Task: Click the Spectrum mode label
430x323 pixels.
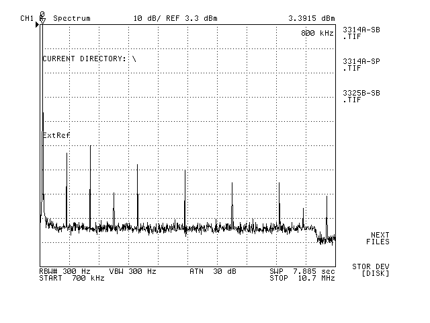Action: click(x=71, y=18)
